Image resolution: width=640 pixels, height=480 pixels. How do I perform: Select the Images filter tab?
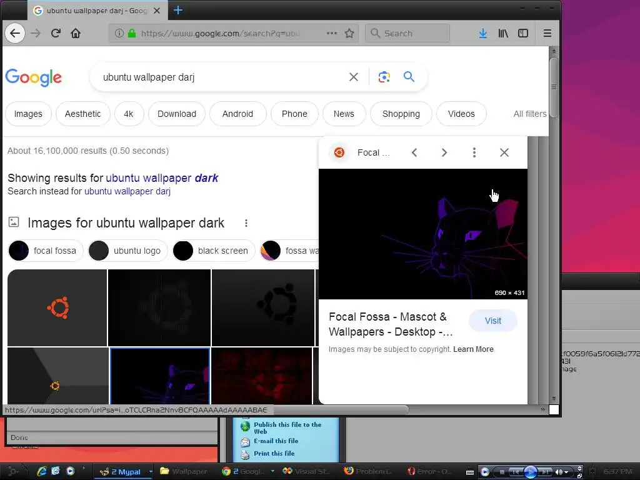(x=28, y=114)
